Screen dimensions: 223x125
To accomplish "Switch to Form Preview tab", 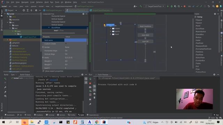I will 103,75.
